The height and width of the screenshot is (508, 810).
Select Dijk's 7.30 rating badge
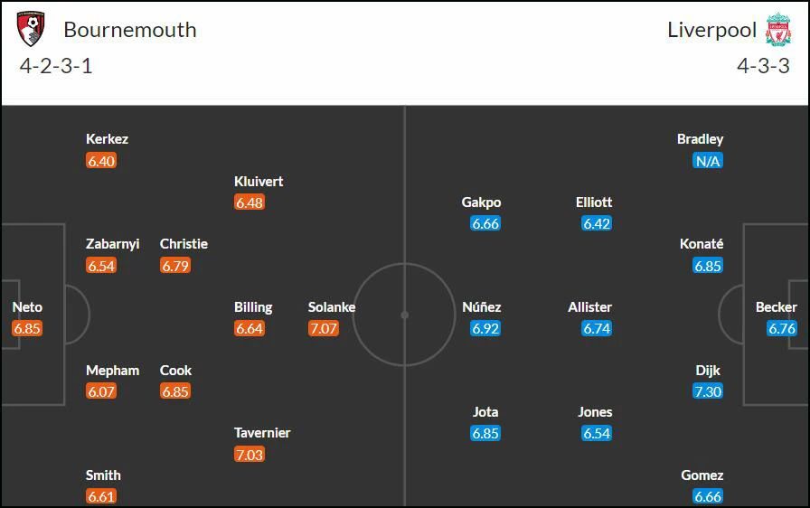point(708,391)
